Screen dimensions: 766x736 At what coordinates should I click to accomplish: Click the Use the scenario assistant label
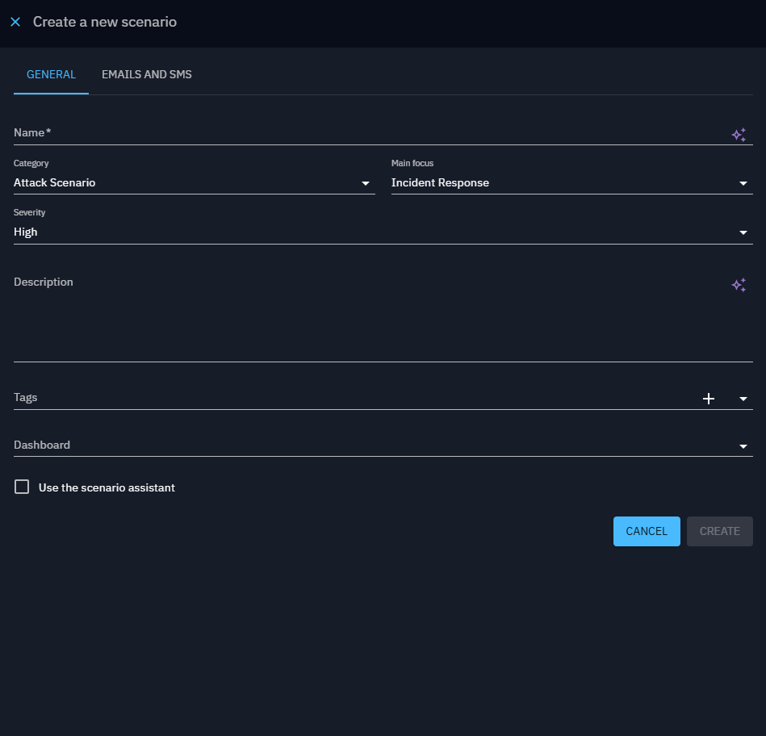[107, 487]
